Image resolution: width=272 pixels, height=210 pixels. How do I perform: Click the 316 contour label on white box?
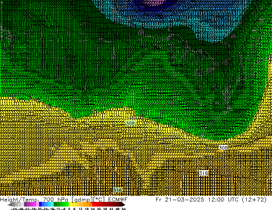(x=204, y=173)
